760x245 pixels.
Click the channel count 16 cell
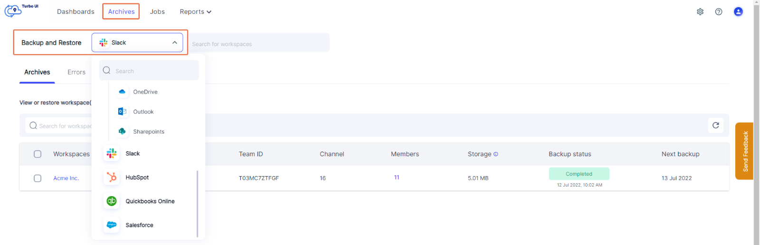pyautogui.click(x=323, y=179)
